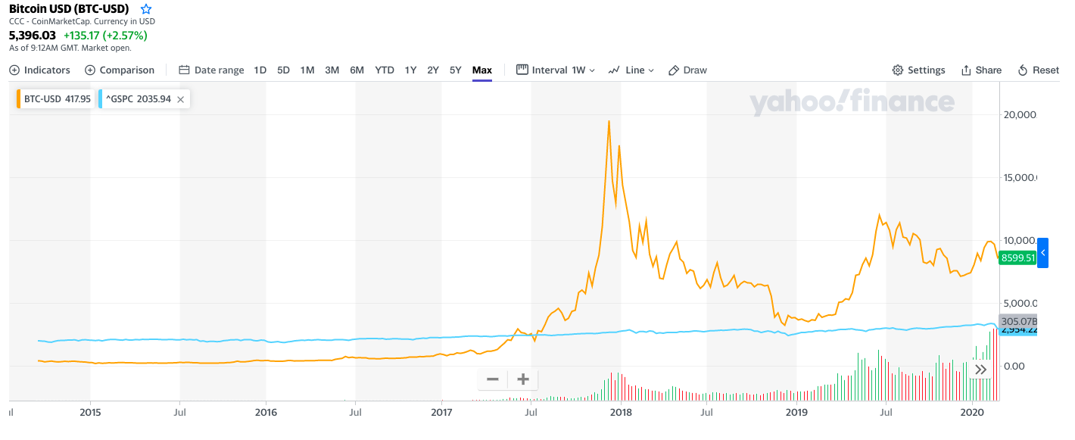
Task: Select the 5D time range
Action: [x=283, y=70]
